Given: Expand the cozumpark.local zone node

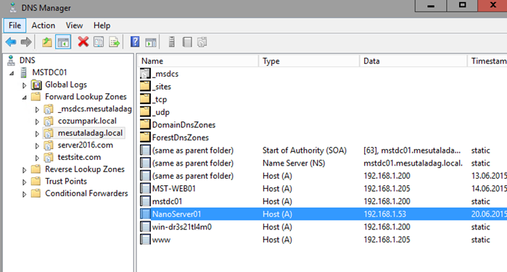Looking at the screenshot, I should (x=37, y=122).
